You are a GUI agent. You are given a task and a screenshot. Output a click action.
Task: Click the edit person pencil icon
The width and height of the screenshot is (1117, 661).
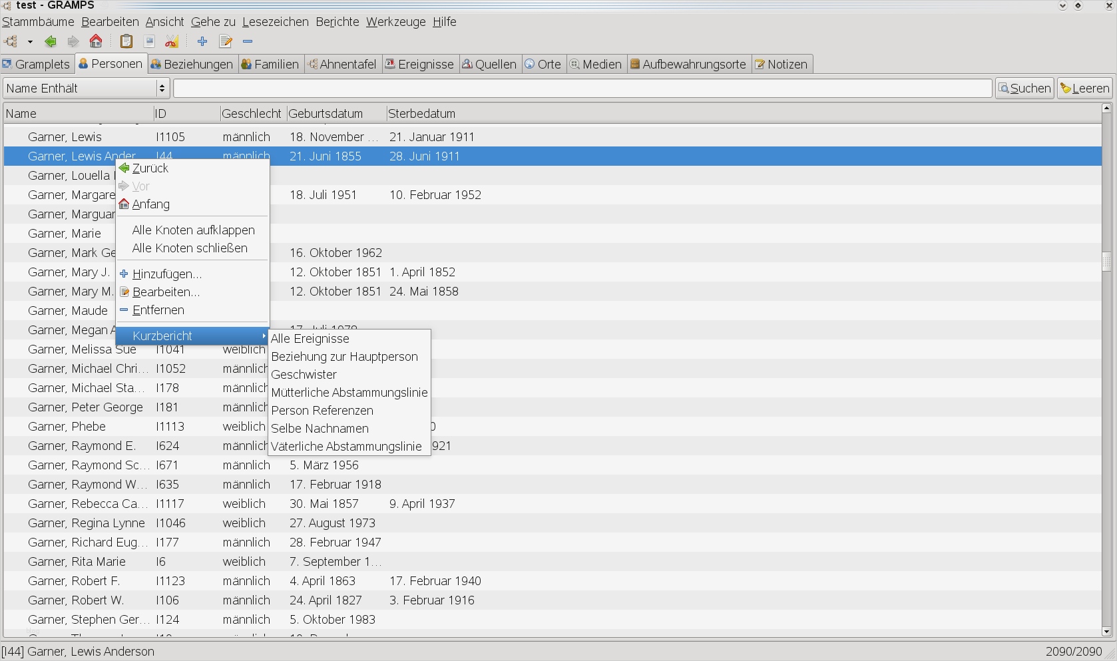pos(226,41)
